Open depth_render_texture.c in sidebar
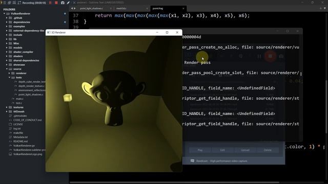Image resolution: width=328 pixels, height=184 pixels. click(x=31, y=86)
